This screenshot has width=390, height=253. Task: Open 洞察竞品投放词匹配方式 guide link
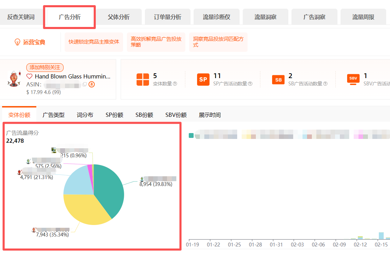218,42
